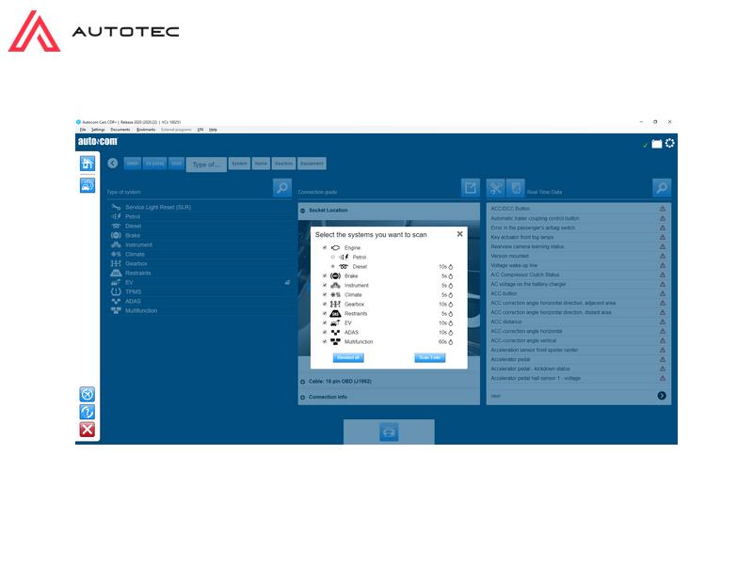This screenshot has width=753, height=564.
Task: Open the Bookmarks menu
Action: coord(146,130)
